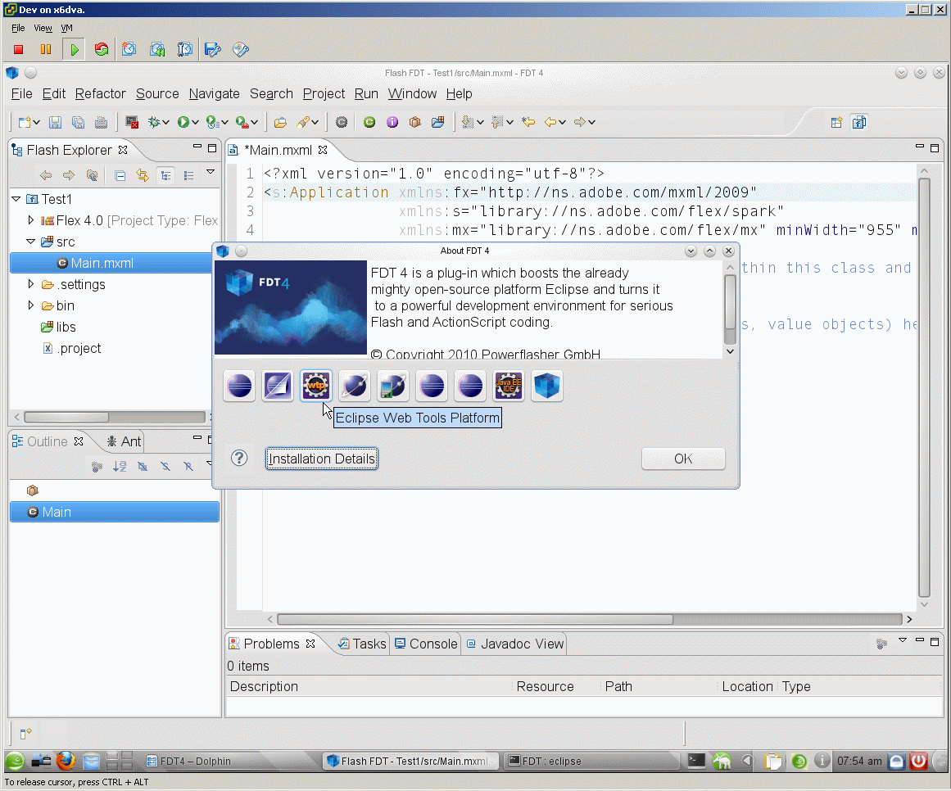Click the Save disk icon in toolbar
This screenshot has height=791, width=951.
tap(55, 123)
